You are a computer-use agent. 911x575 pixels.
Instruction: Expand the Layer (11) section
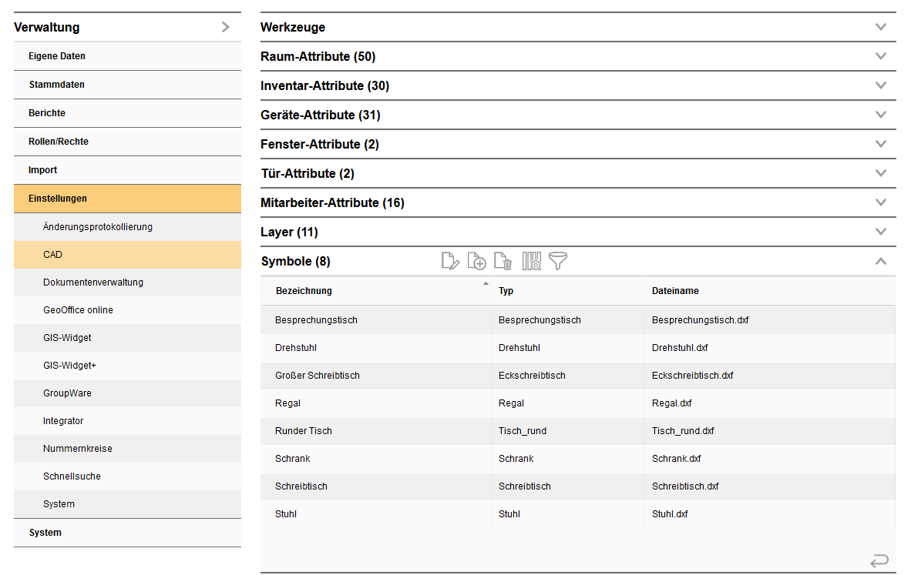click(x=881, y=232)
